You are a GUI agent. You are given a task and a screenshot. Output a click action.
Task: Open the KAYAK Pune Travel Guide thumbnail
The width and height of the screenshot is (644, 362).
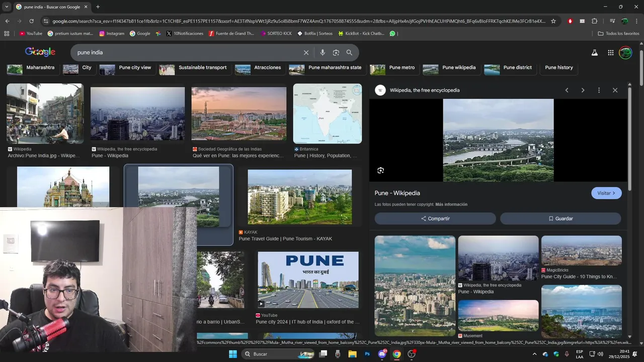[300, 197]
